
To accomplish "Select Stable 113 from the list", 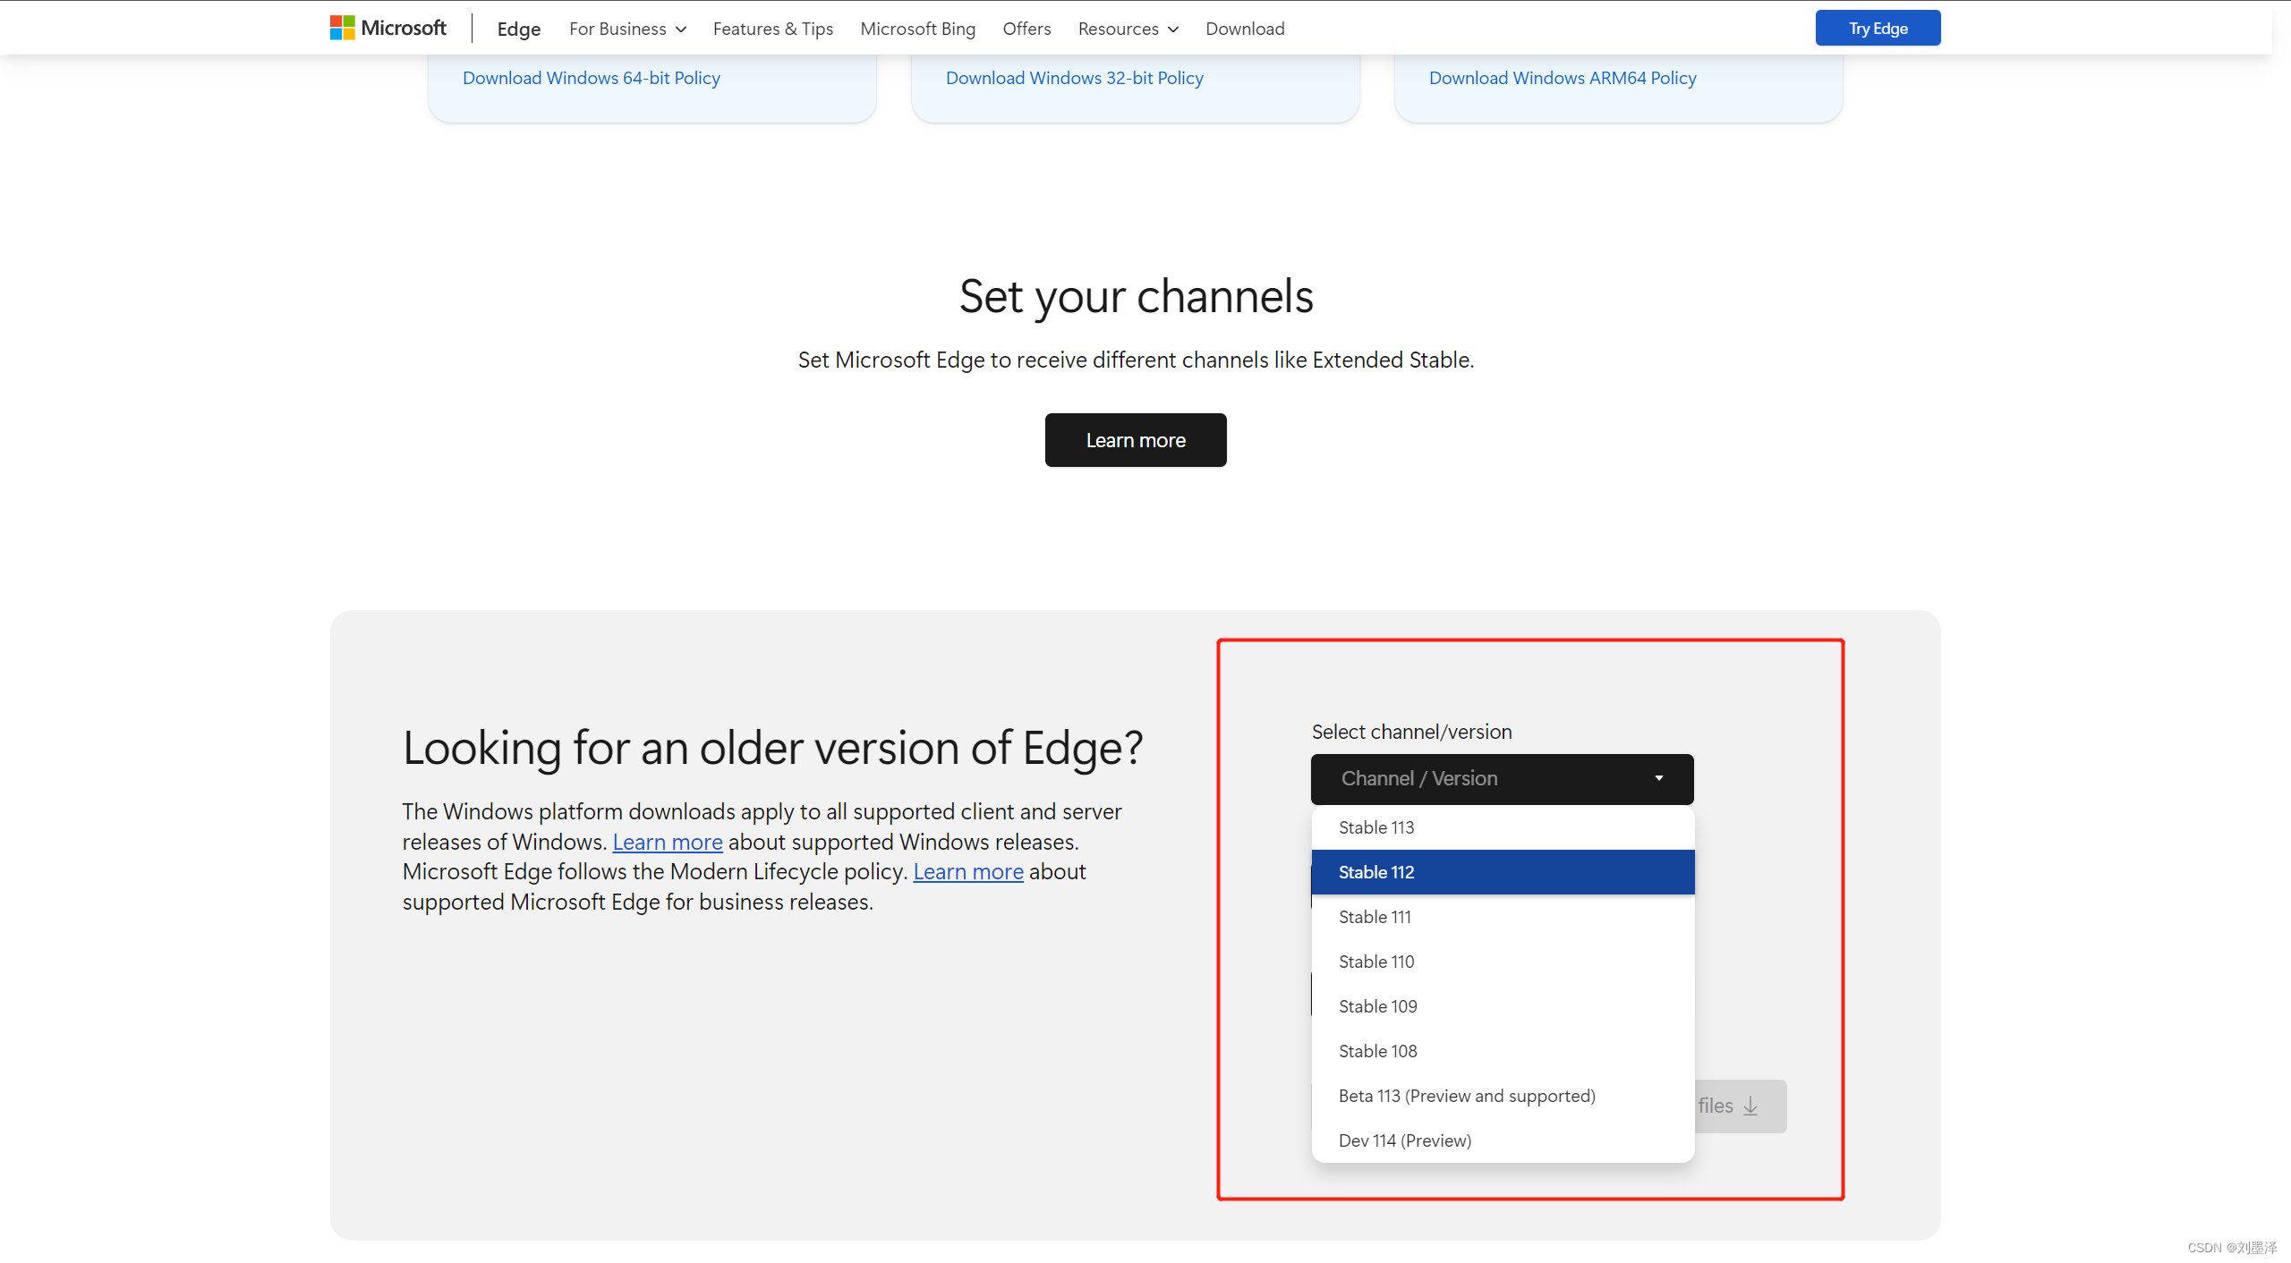I will (1376, 827).
